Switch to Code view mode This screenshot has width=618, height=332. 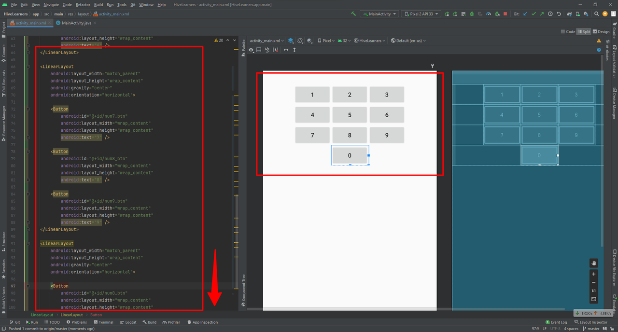pyautogui.click(x=568, y=32)
